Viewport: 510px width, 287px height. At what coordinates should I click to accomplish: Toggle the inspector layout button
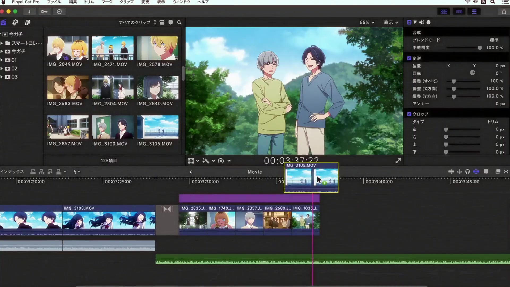coord(474,12)
